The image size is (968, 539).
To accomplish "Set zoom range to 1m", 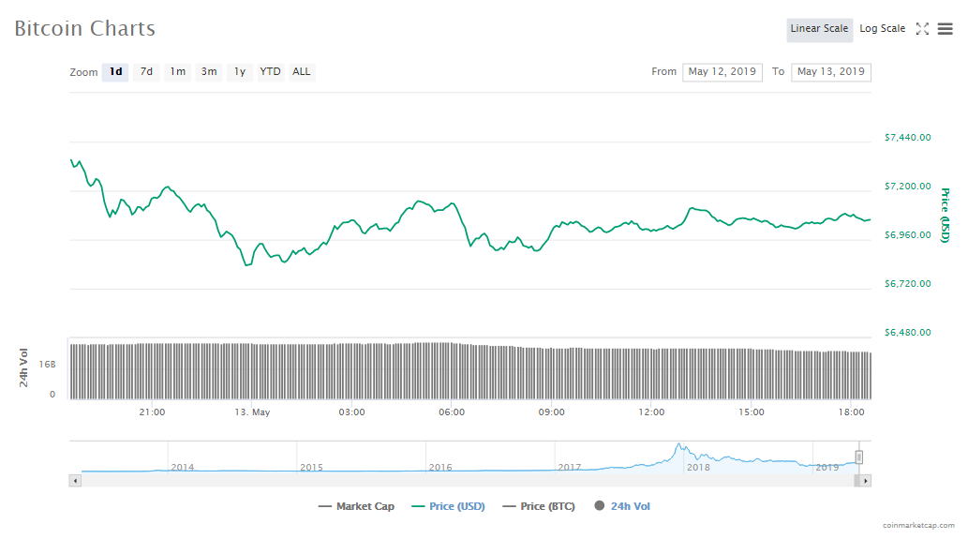I will (x=177, y=72).
